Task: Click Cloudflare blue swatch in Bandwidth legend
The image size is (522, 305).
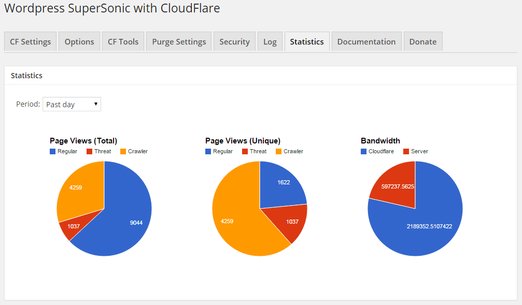Action: (363, 151)
